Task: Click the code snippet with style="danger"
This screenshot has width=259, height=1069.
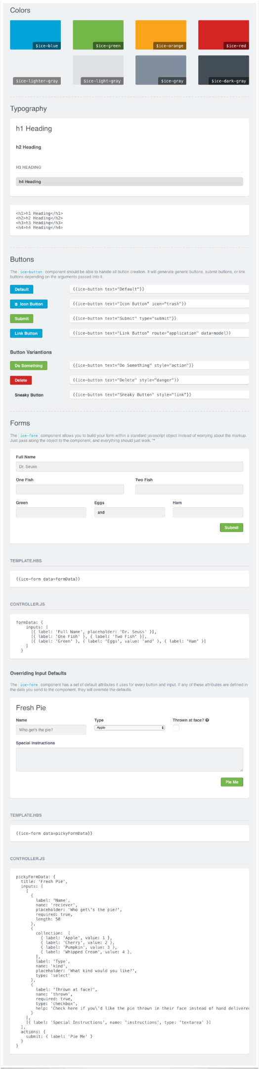Action: [x=160, y=381]
